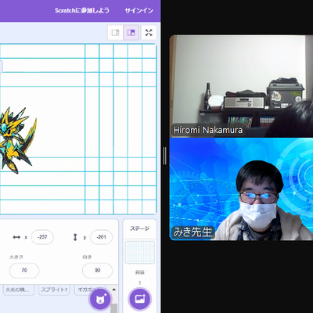Viewport: 313px width, 313px height.
Task: Click the sprite list scrollbar thumb
Action: click(114, 308)
